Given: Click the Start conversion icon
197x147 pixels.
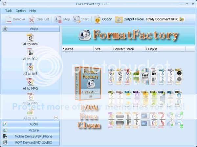Looking at the screenshot, I should [x=77, y=19].
